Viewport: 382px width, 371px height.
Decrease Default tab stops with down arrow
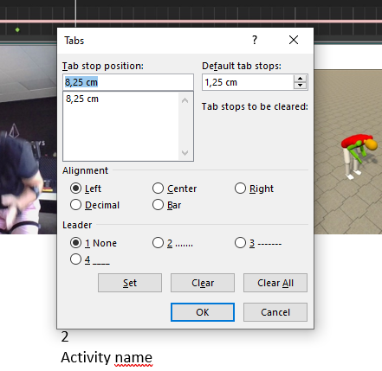pos(301,86)
